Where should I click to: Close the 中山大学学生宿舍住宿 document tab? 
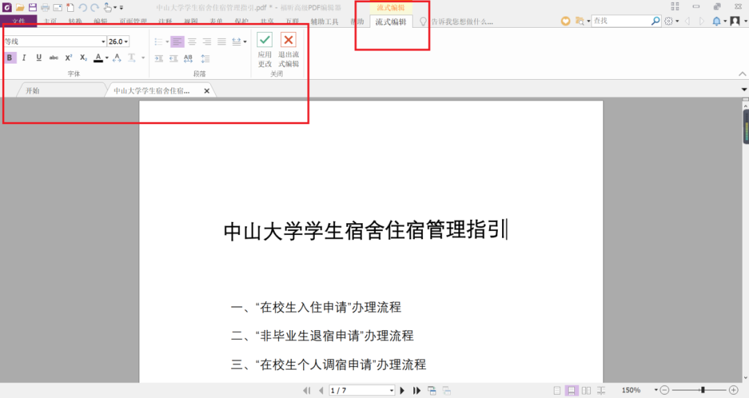207,91
